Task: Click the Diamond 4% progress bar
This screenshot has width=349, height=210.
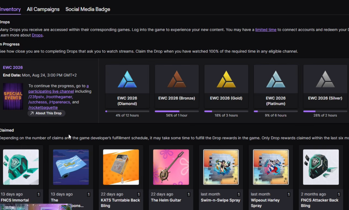Action: 127,111
